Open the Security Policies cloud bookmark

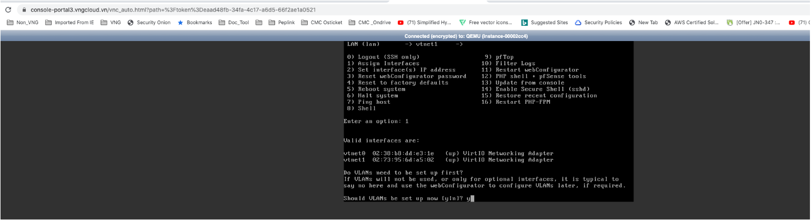(598, 23)
